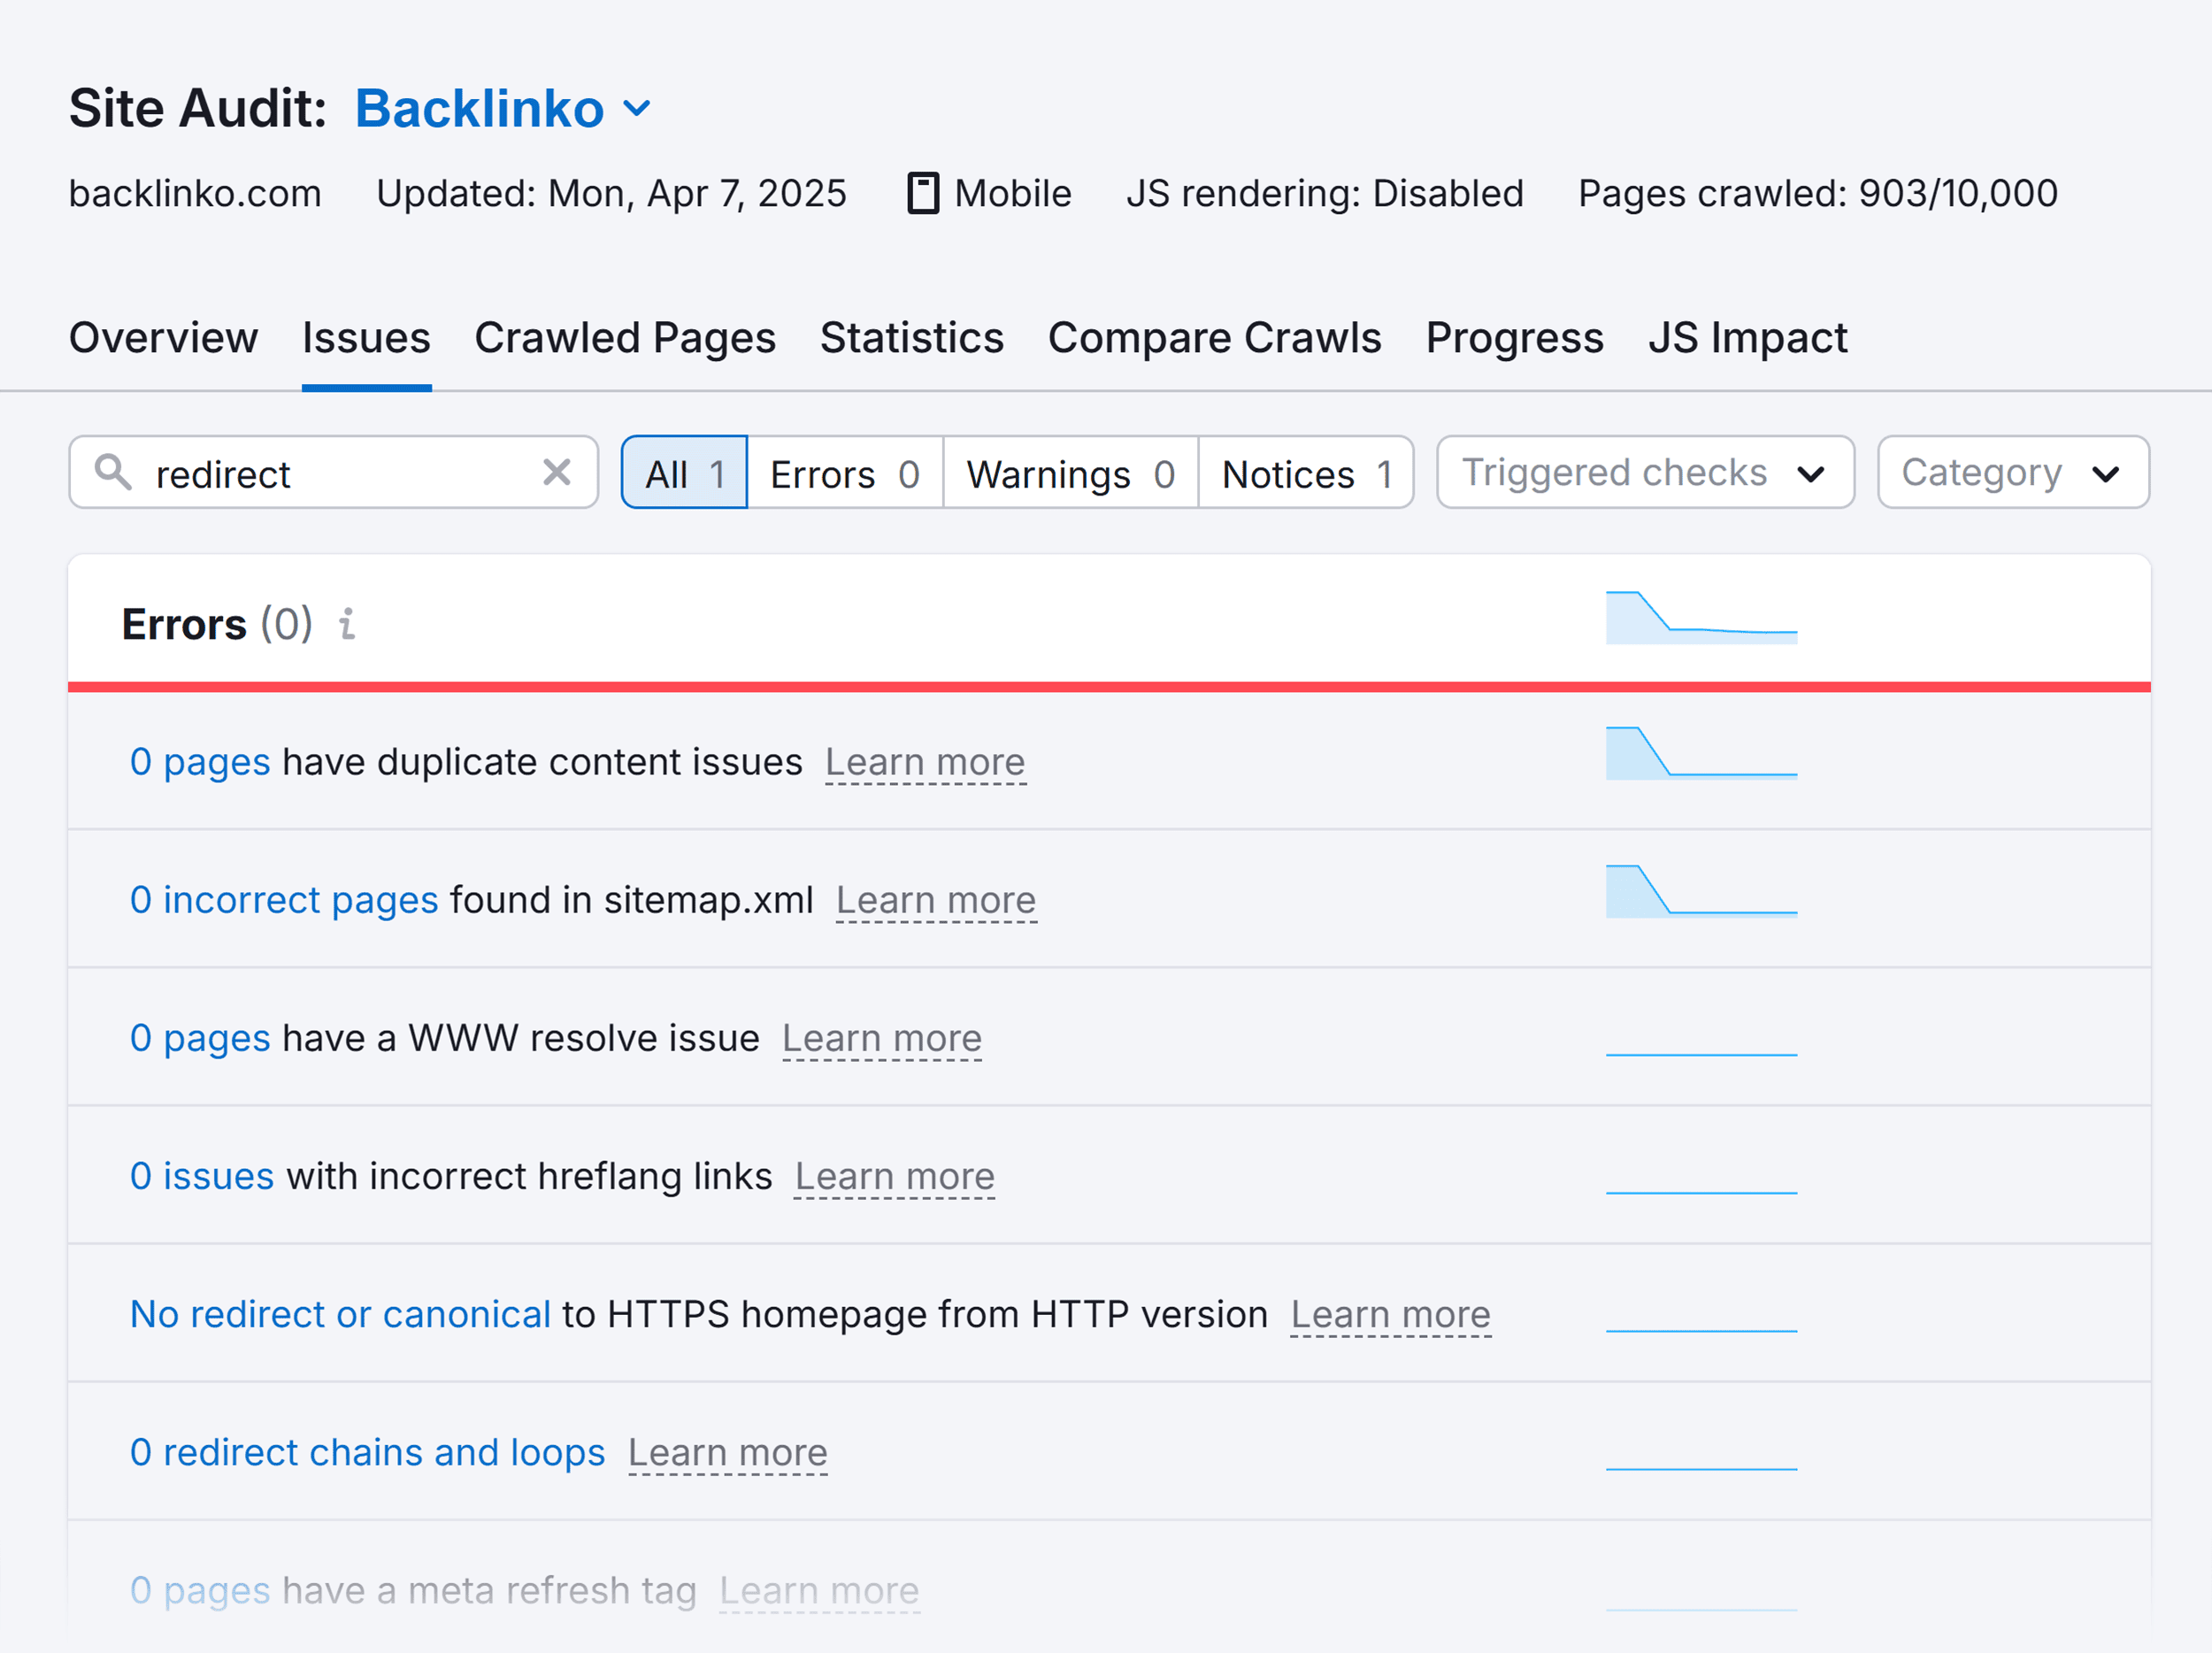Screen dimensions: 2212x1653
Task: Learn more about meta refresh tag
Action: (819, 1590)
